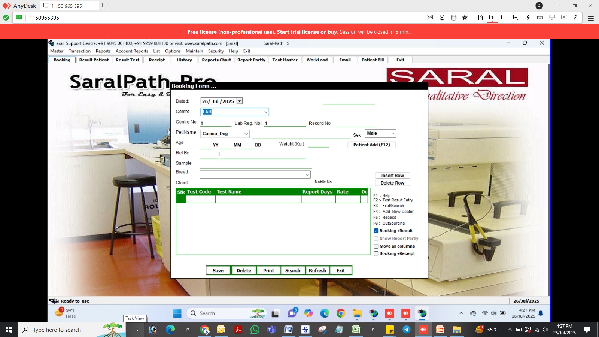Click AnyDesk session recording icon

pyautogui.click(x=564, y=18)
